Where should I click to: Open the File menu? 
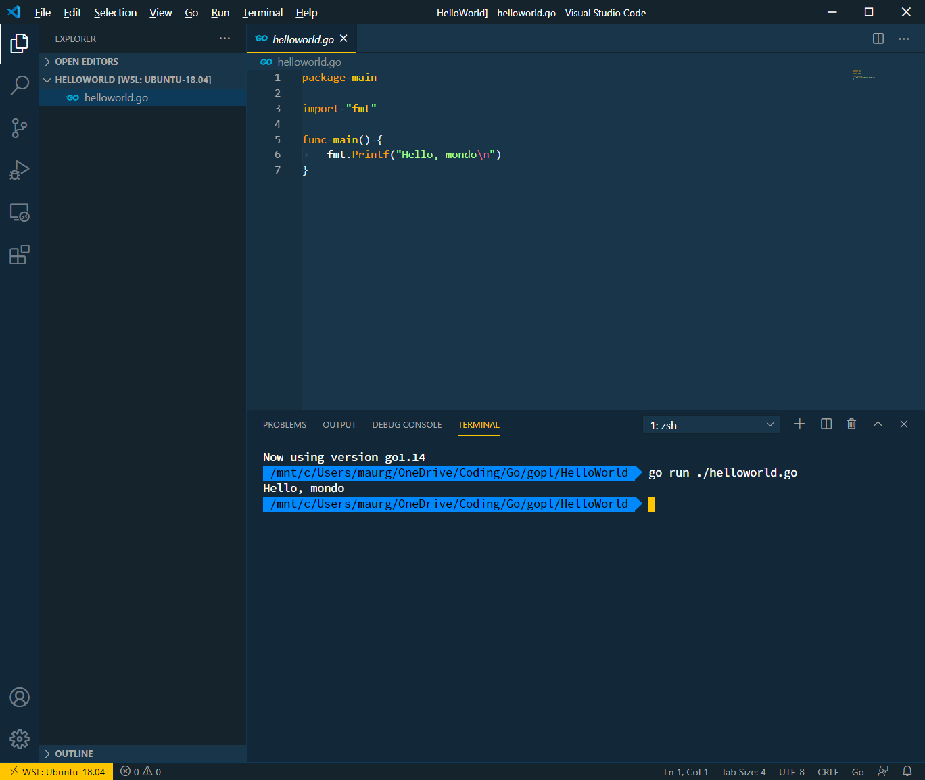pyautogui.click(x=43, y=12)
